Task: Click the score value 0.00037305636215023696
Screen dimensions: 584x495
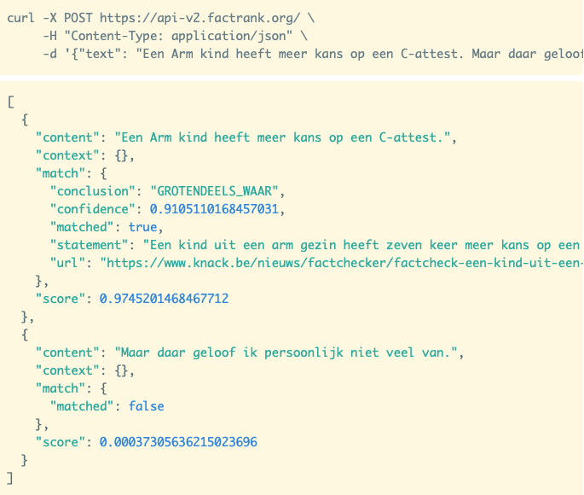Action: coord(178,442)
